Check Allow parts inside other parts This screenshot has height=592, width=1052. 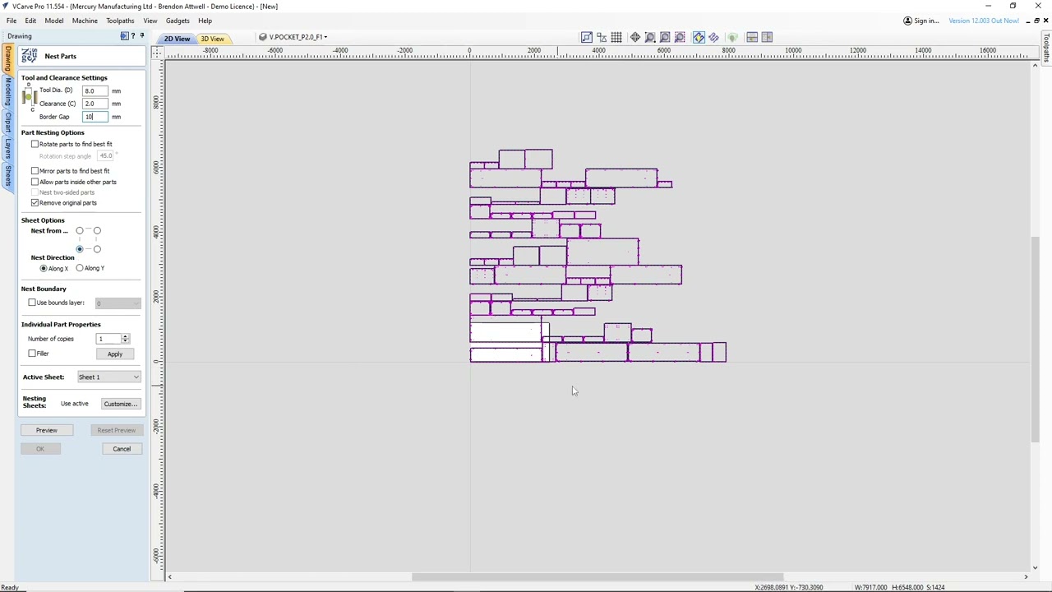click(35, 182)
